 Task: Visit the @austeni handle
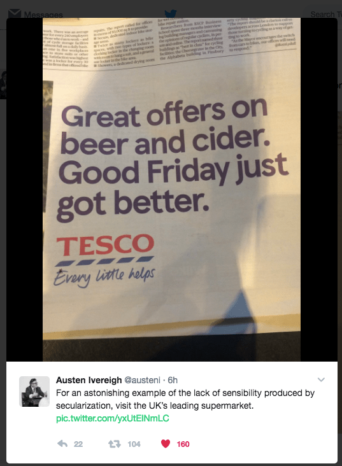(x=142, y=380)
